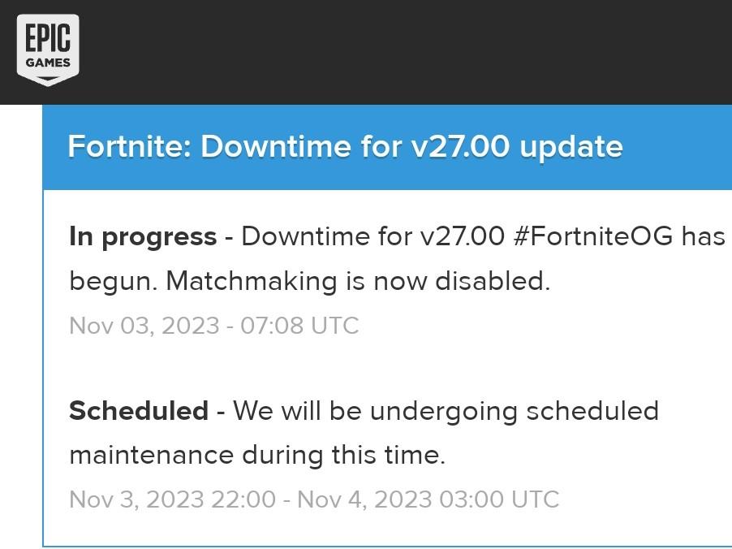Click the Nov 03, 2023 07:08 UTC timestamp
The width and height of the screenshot is (732, 549).
click(x=213, y=326)
